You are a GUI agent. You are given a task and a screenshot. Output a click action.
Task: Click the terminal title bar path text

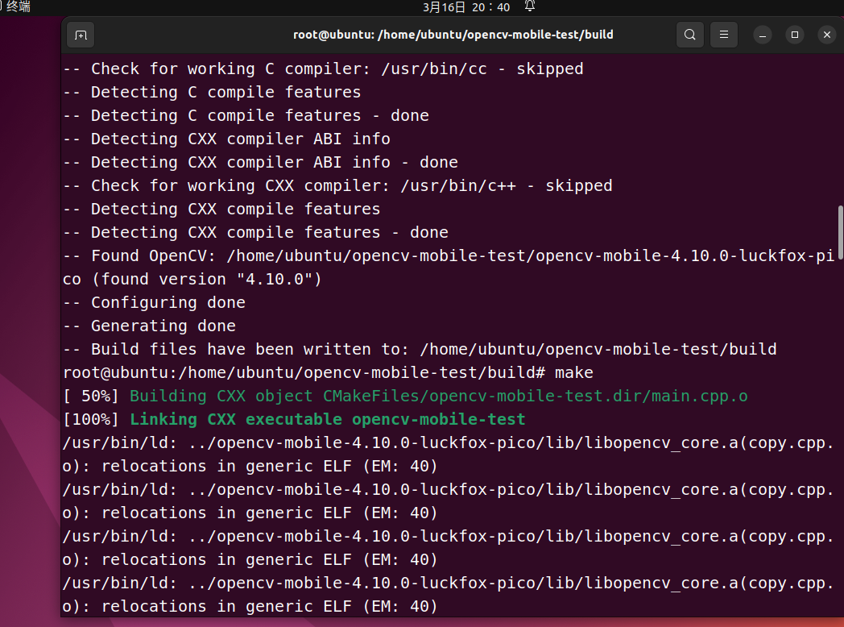[x=453, y=35]
